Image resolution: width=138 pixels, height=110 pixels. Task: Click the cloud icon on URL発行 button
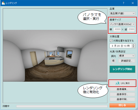click(x=118, y=83)
